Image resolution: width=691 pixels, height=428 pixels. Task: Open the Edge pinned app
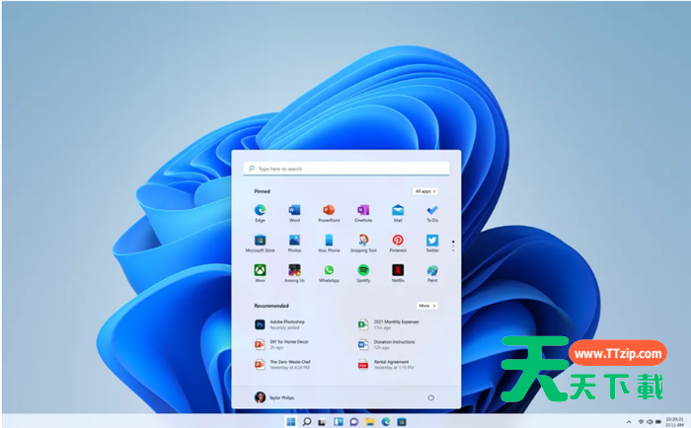pyautogui.click(x=260, y=213)
